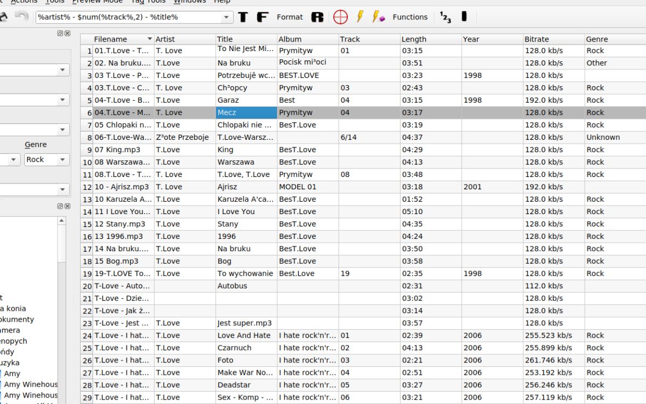Float the folder tree panel
646x404 pixels.
(x=60, y=206)
